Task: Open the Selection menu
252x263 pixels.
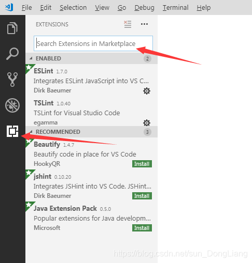Action: tap(73, 8)
